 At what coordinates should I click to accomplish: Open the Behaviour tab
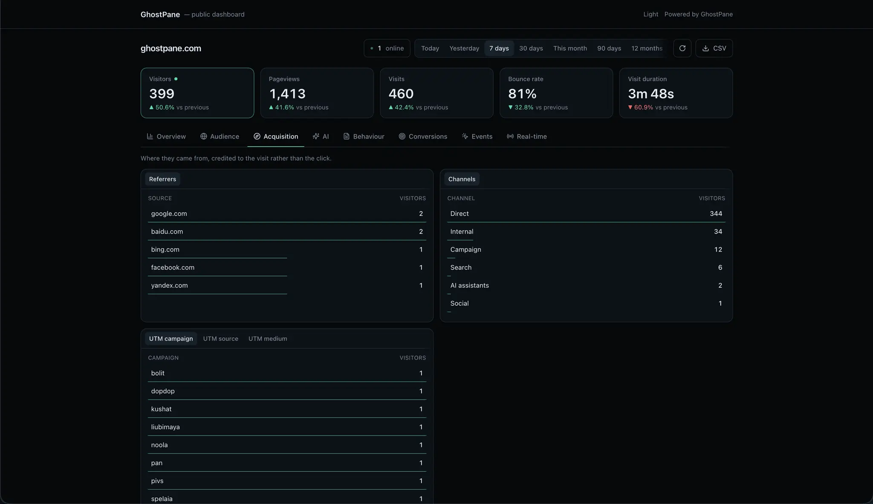pyautogui.click(x=364, y=136)
